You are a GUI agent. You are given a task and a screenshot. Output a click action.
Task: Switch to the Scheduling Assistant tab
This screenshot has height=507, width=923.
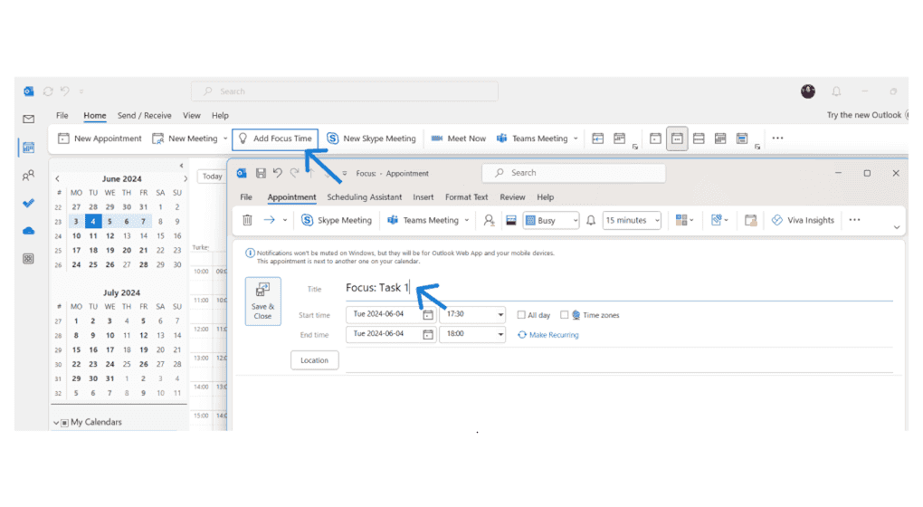point(364,197)
